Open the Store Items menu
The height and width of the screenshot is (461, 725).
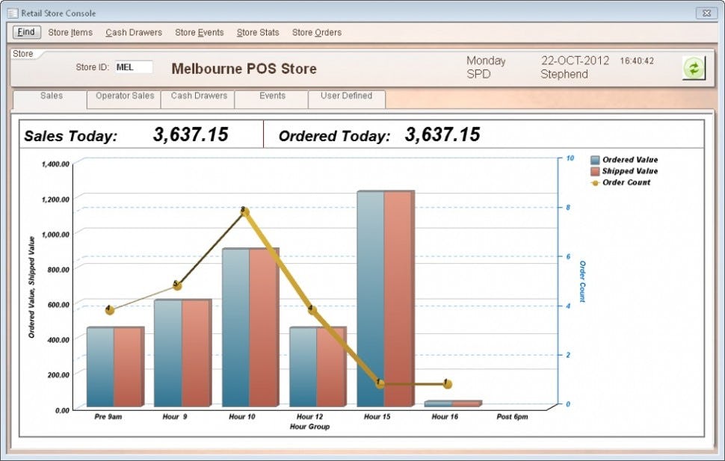70,32
